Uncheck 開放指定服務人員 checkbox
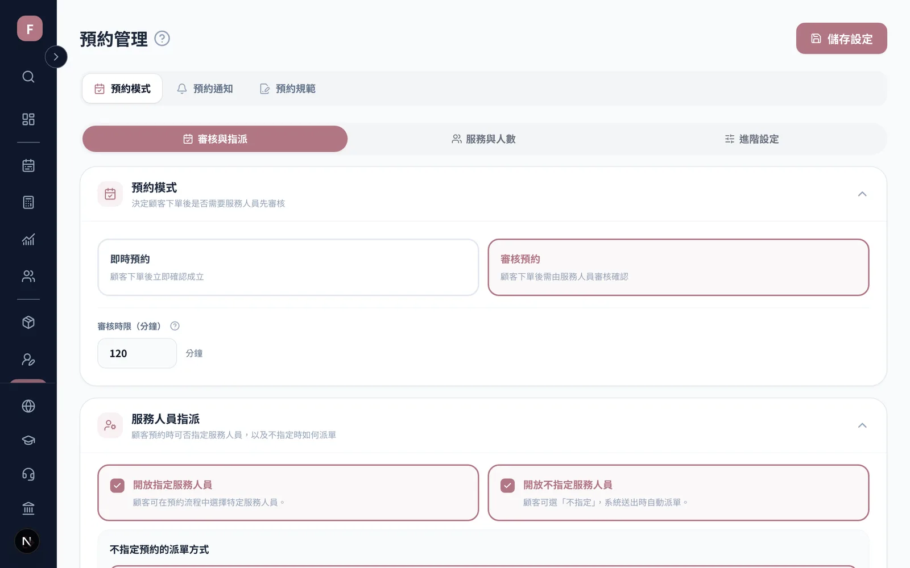The image size is (910, 568). tap(117, 485)
